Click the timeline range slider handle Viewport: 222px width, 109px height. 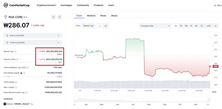(209, 99)
